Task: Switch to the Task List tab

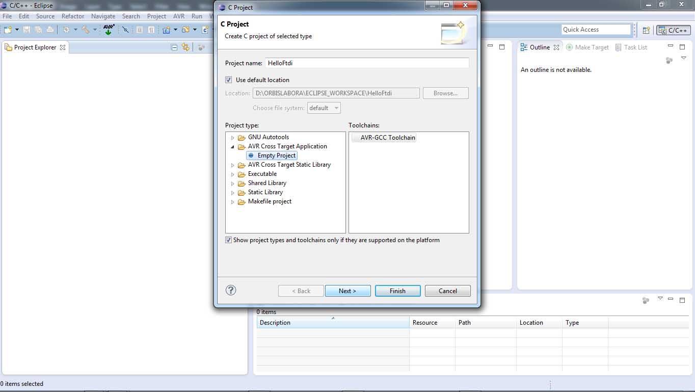Action: [631, 47]
